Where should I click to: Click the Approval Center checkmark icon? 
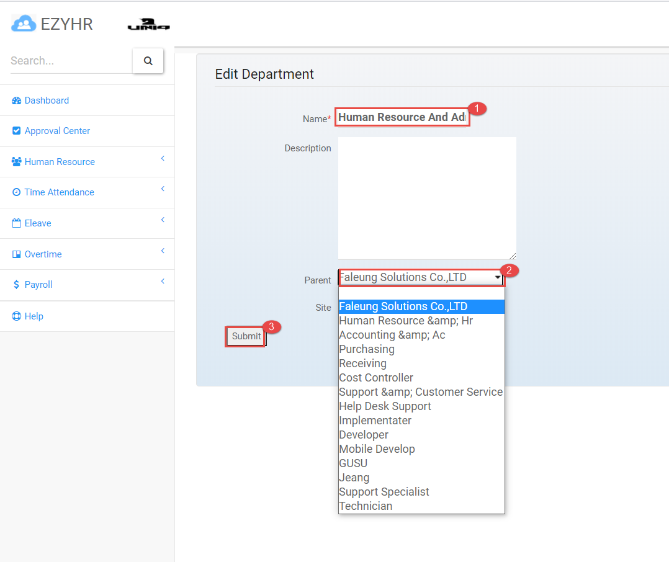point(17,131)
